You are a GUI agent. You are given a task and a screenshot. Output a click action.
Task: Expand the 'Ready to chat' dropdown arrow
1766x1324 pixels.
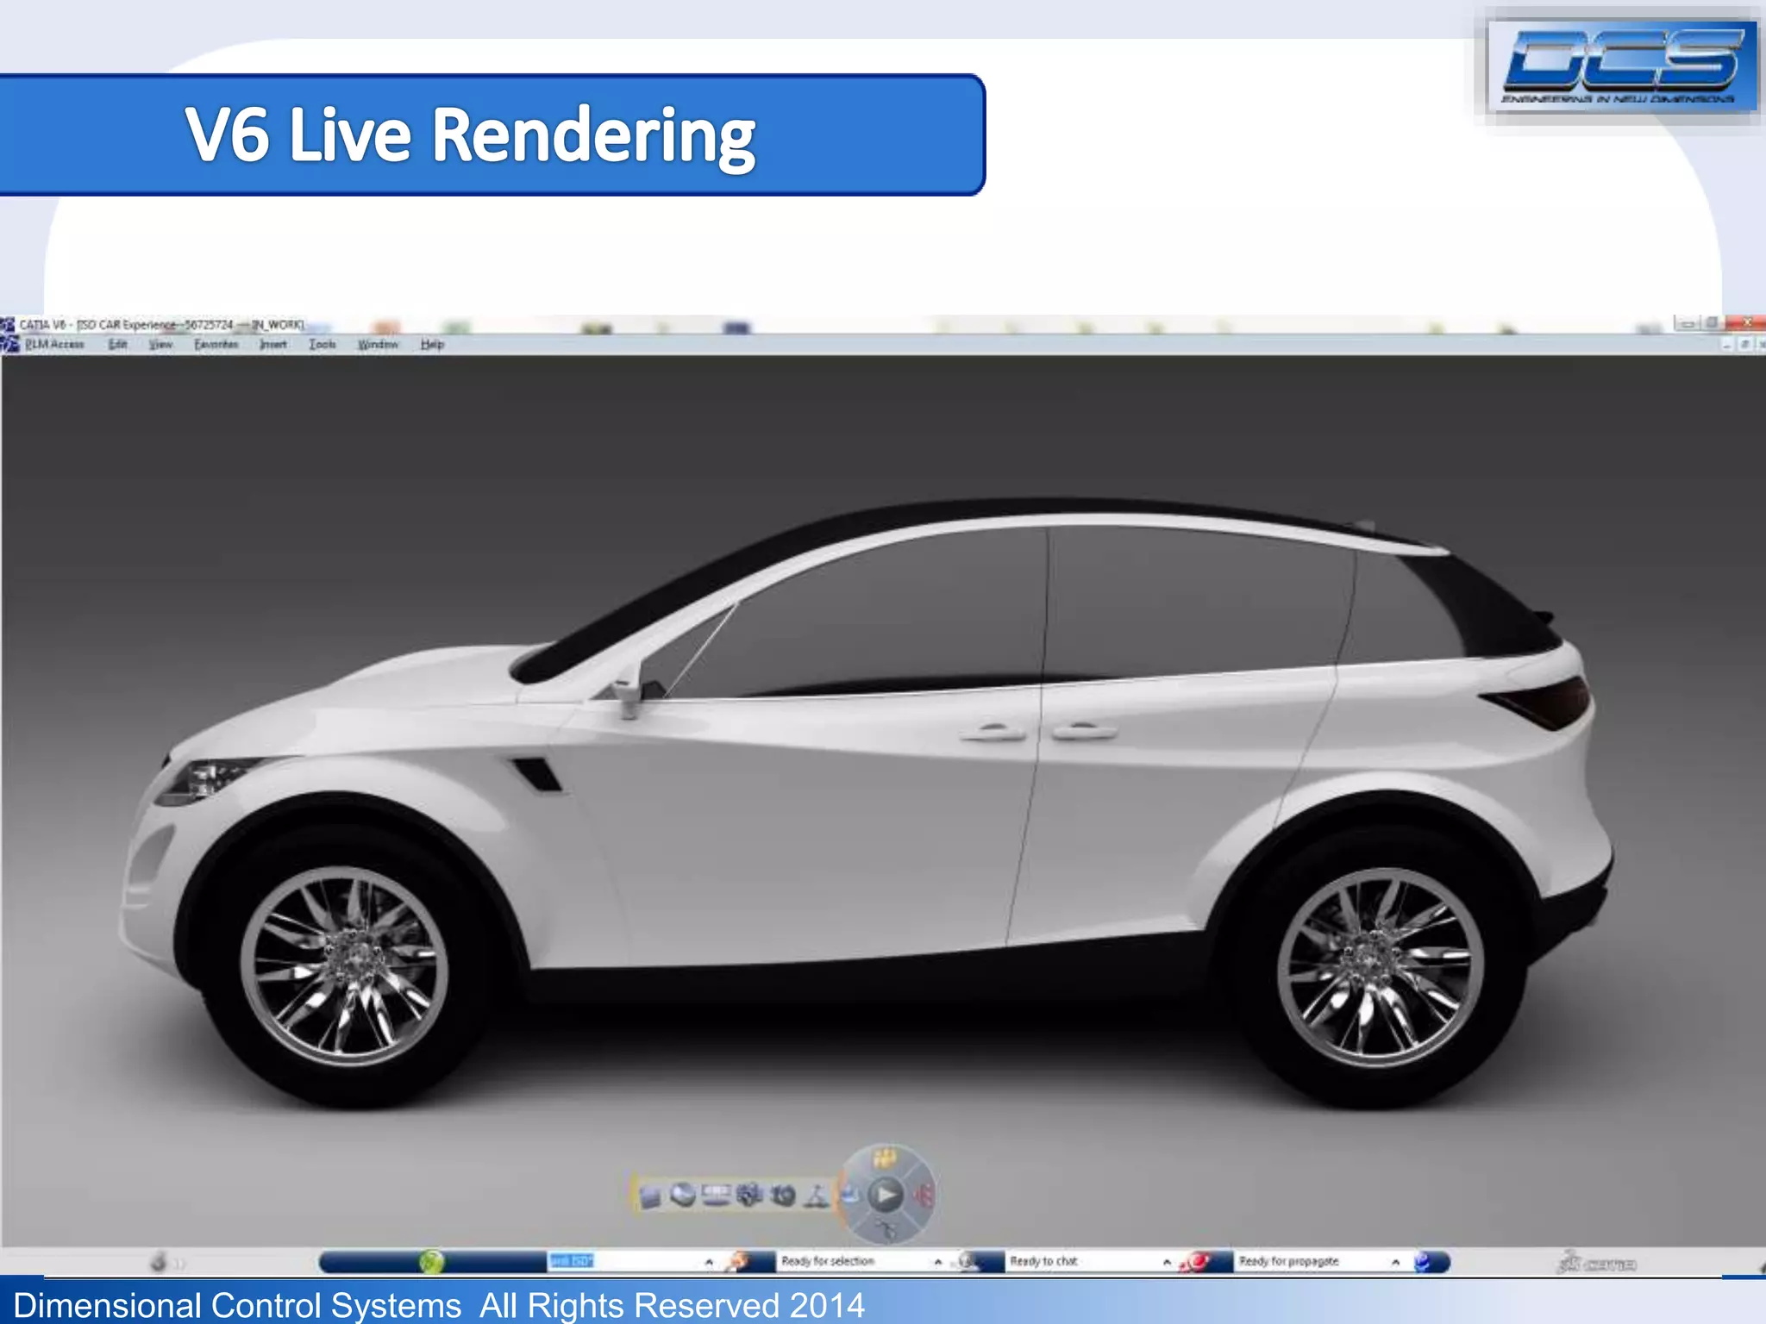[x=1167, y=1262]
